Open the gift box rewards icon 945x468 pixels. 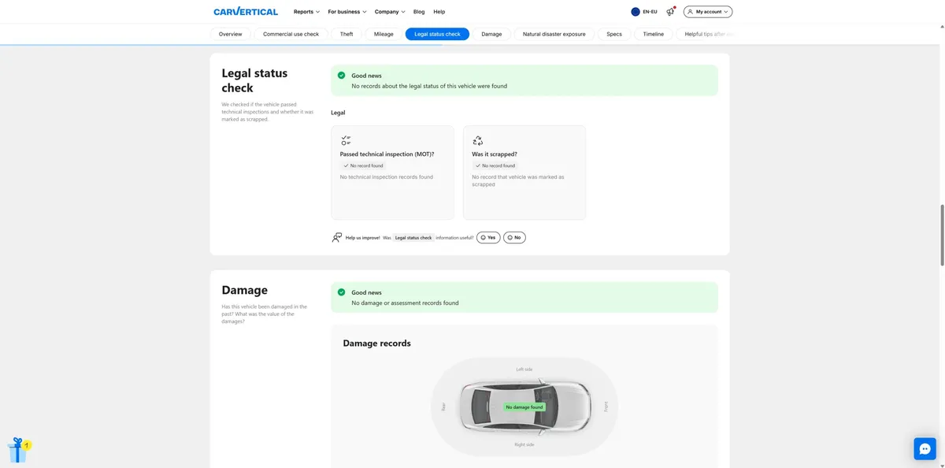18,450
